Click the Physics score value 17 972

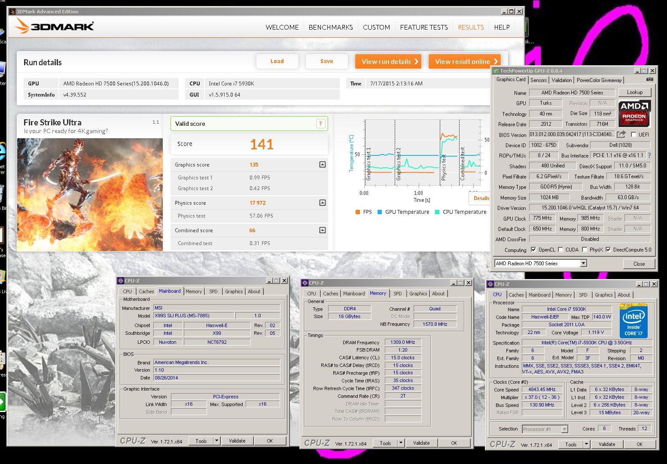click(258, 203)
